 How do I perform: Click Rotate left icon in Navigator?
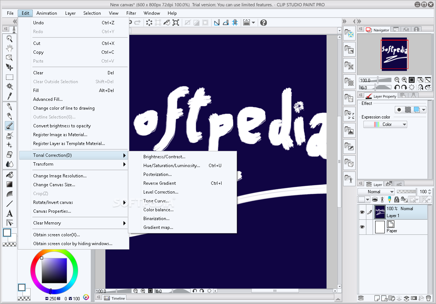(397, 88)
